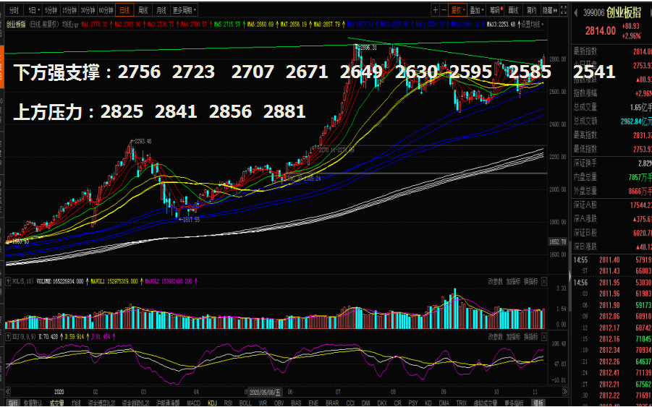Jump timeline to start with double-left arrow

[x=8, y=392]
